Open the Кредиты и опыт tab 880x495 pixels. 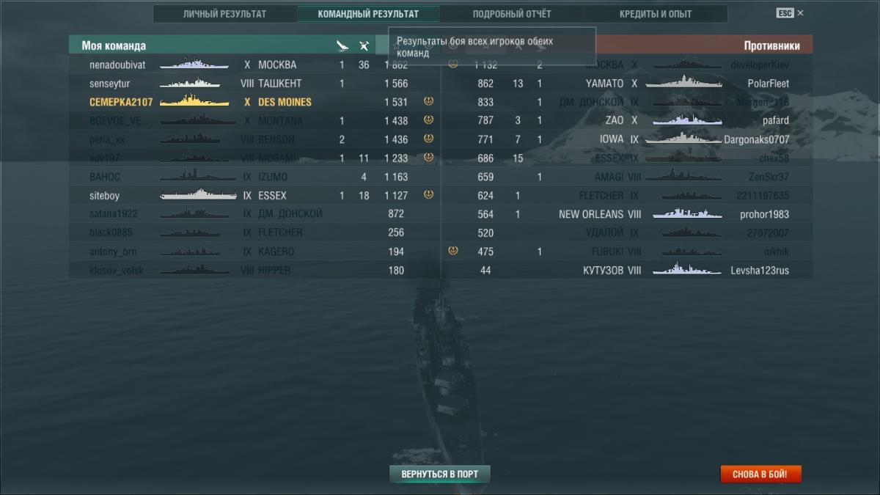(x=656, y=14)
